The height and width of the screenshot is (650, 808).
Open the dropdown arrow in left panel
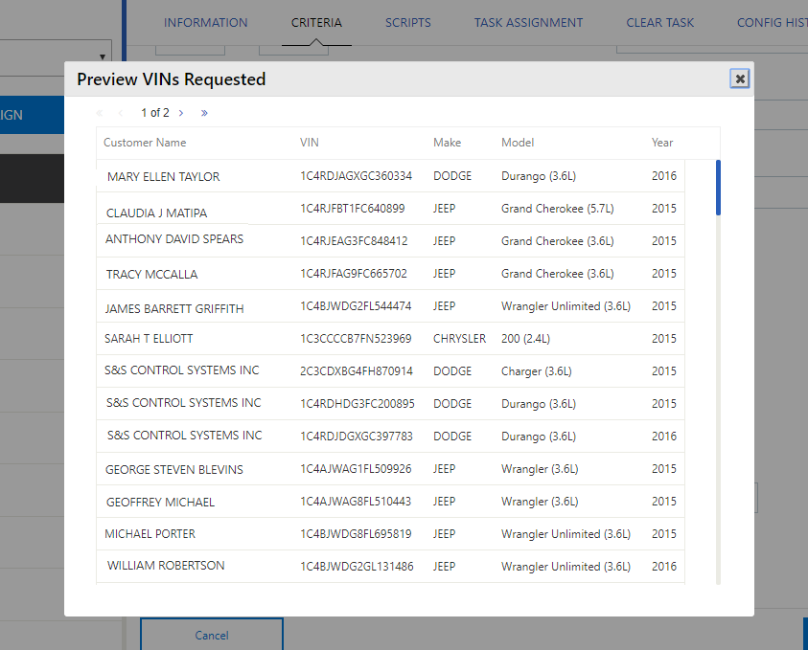tap(102, 56)
